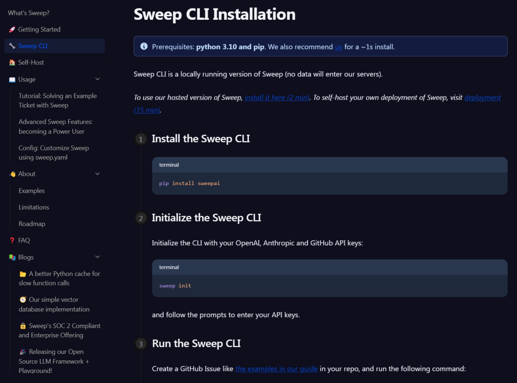Follow 'the examples in our guide' link
Viewport: 517px width, 383px height.
point(277,369)
